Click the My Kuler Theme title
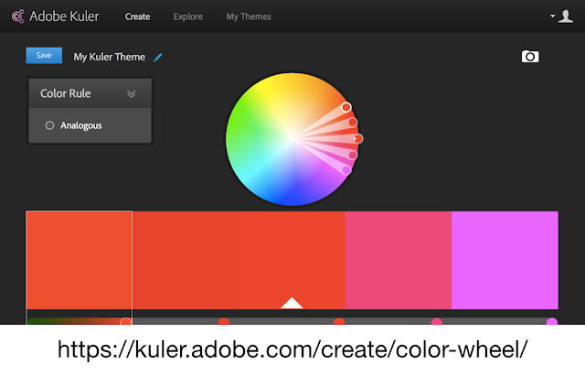The image size is (585, 375). point(110,57)
